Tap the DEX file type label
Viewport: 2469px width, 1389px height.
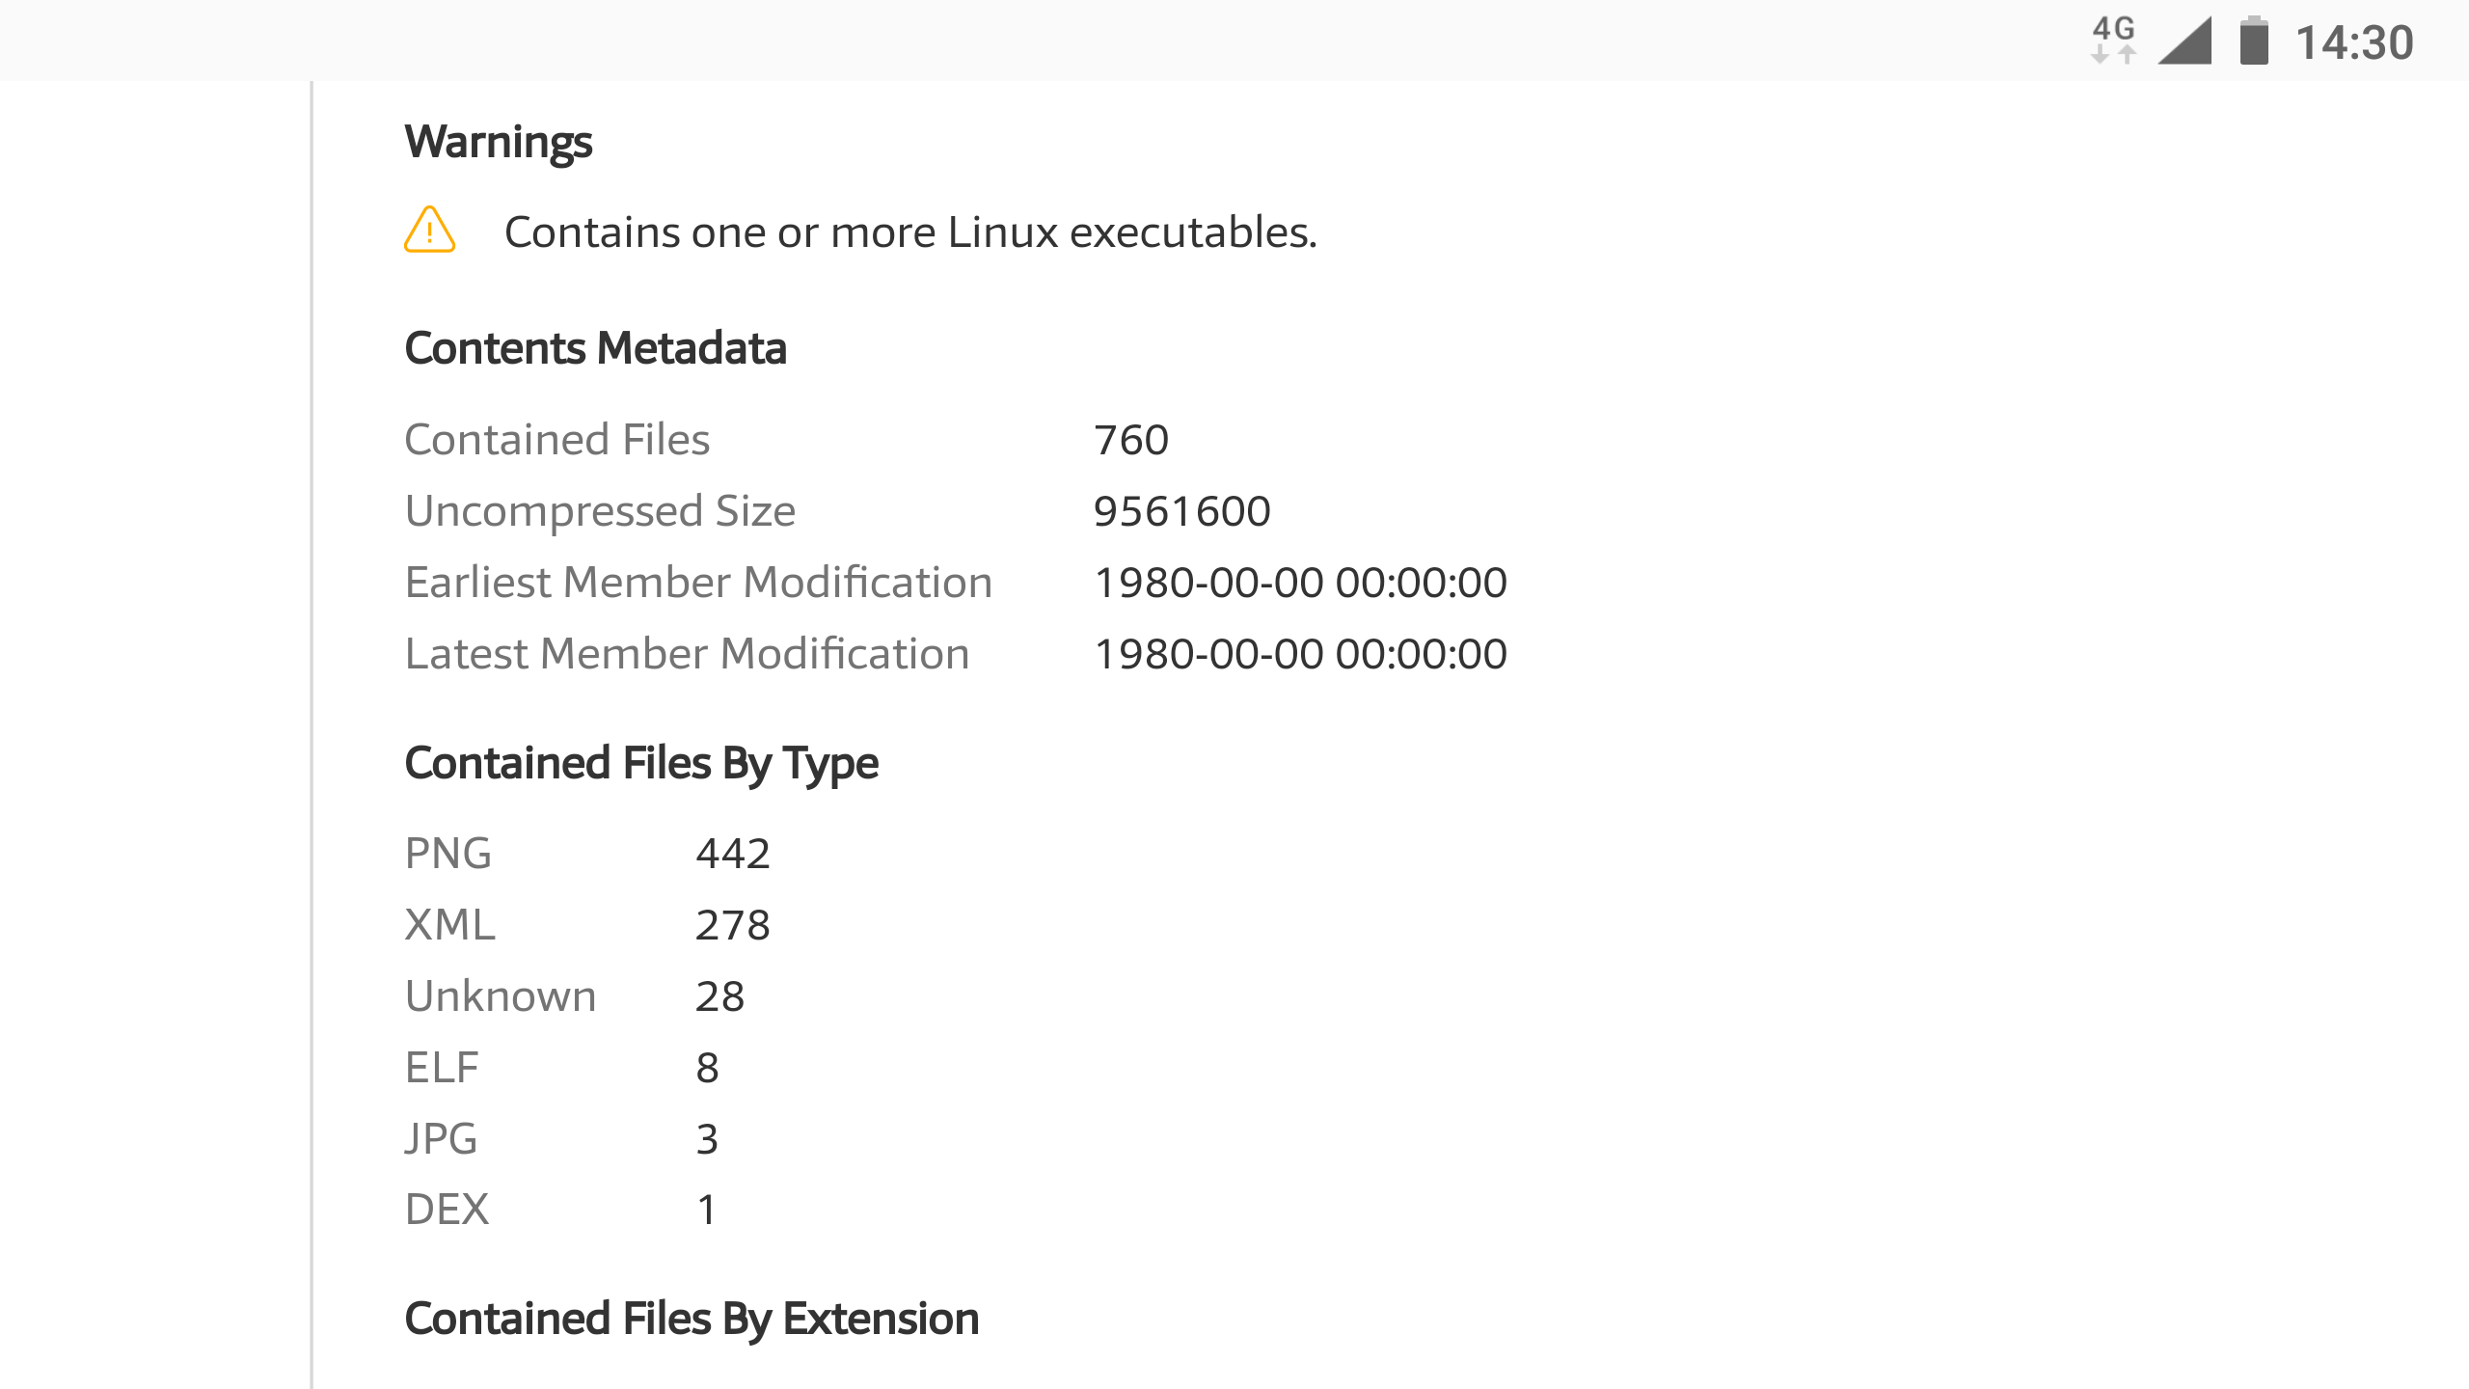447,1210
